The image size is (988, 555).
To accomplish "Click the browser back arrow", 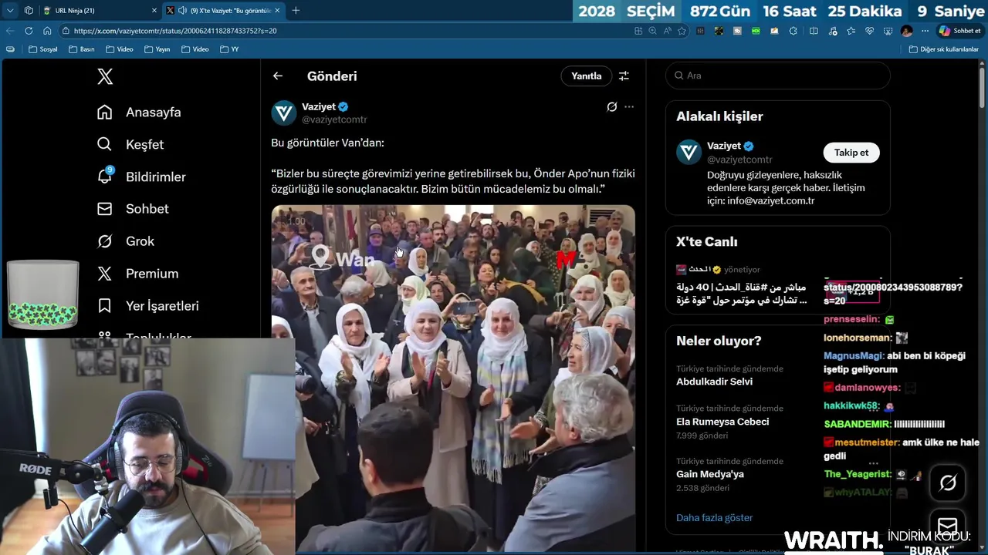I will point(10,31).
